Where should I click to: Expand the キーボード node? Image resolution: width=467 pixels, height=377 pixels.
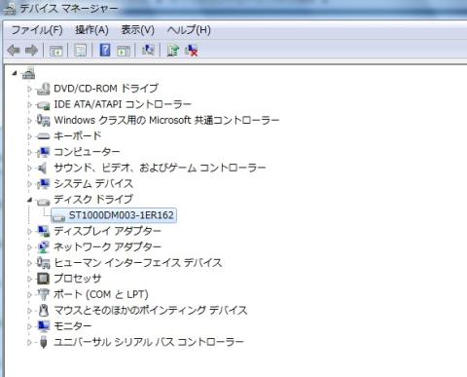(29, 136)
